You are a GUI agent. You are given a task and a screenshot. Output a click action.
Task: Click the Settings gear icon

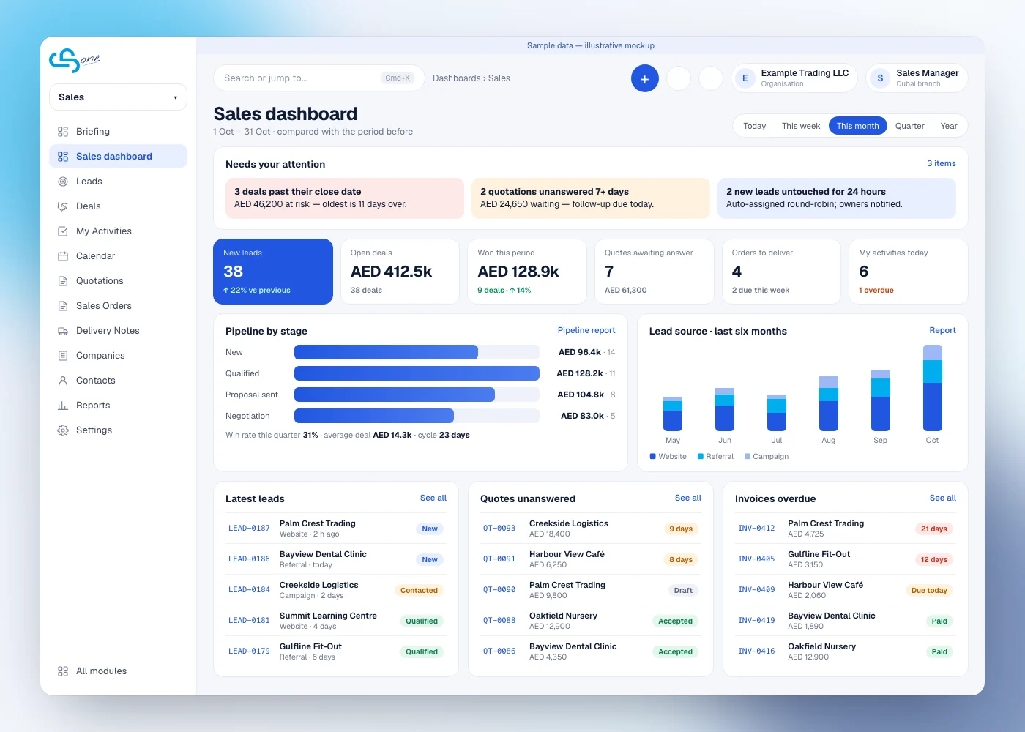coord(63,430)
